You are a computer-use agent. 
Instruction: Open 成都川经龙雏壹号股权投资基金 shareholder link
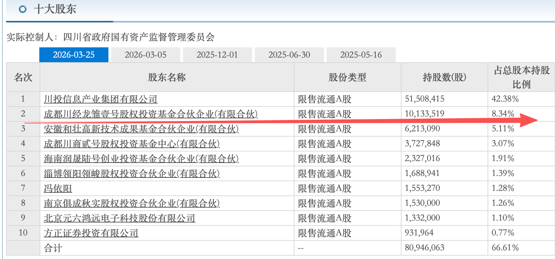151,114
